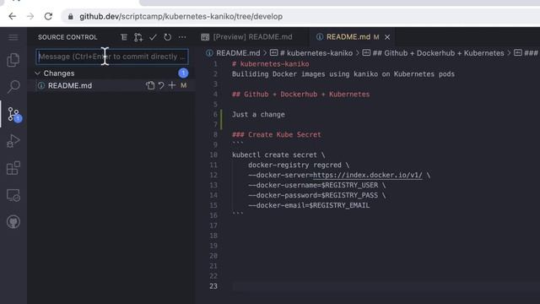The width and height of the screenshot is (540, 304).
Task: Click the SOURCE CONTROL panel title
Action: pos(67,37)
